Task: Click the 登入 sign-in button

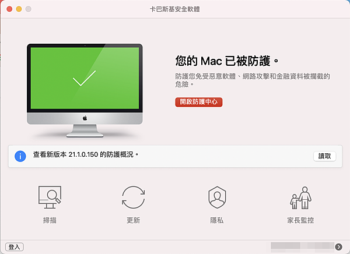Action: 14,247
